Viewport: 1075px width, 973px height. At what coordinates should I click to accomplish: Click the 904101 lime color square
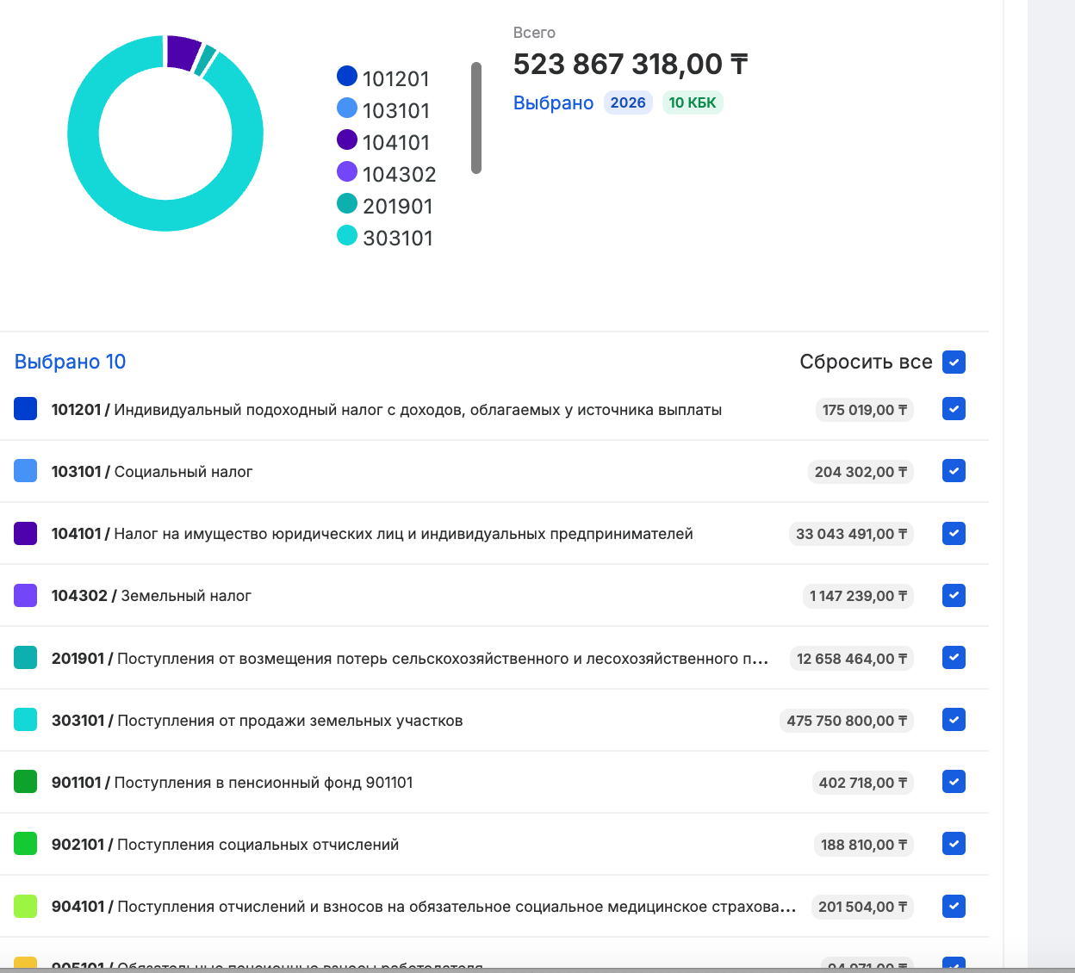(x=26, y=906)
